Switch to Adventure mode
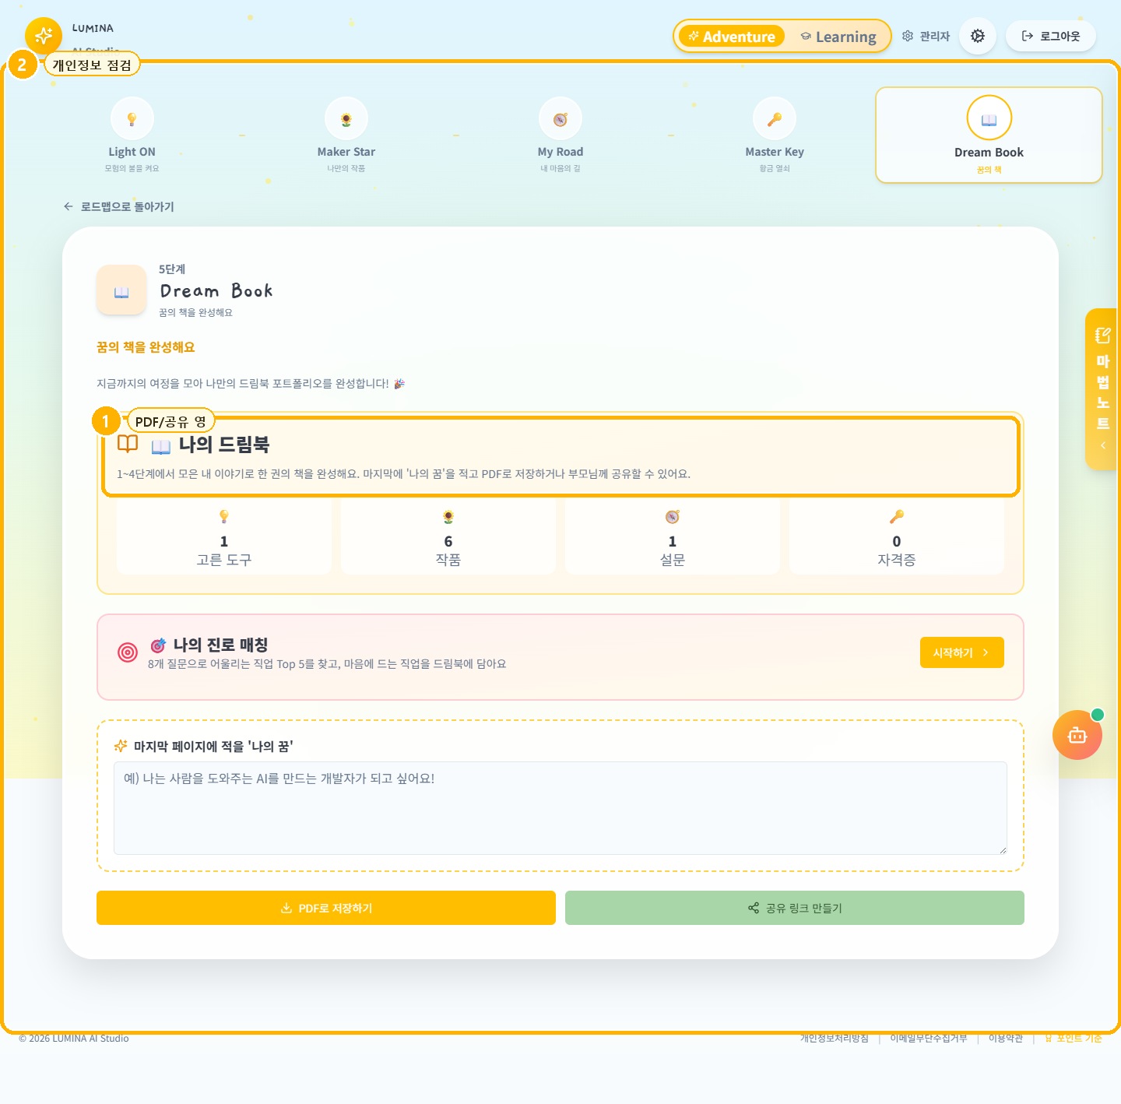Screen dimensions: 1121x1104 tap(732, 37)
